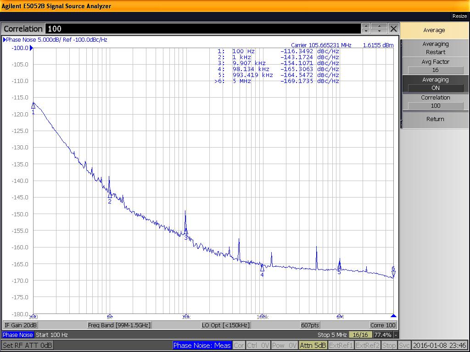Image resolution: width=470 pixels, height=352 pixels.
Task: Select the Correlation 100 softkey
Action: 435,102
